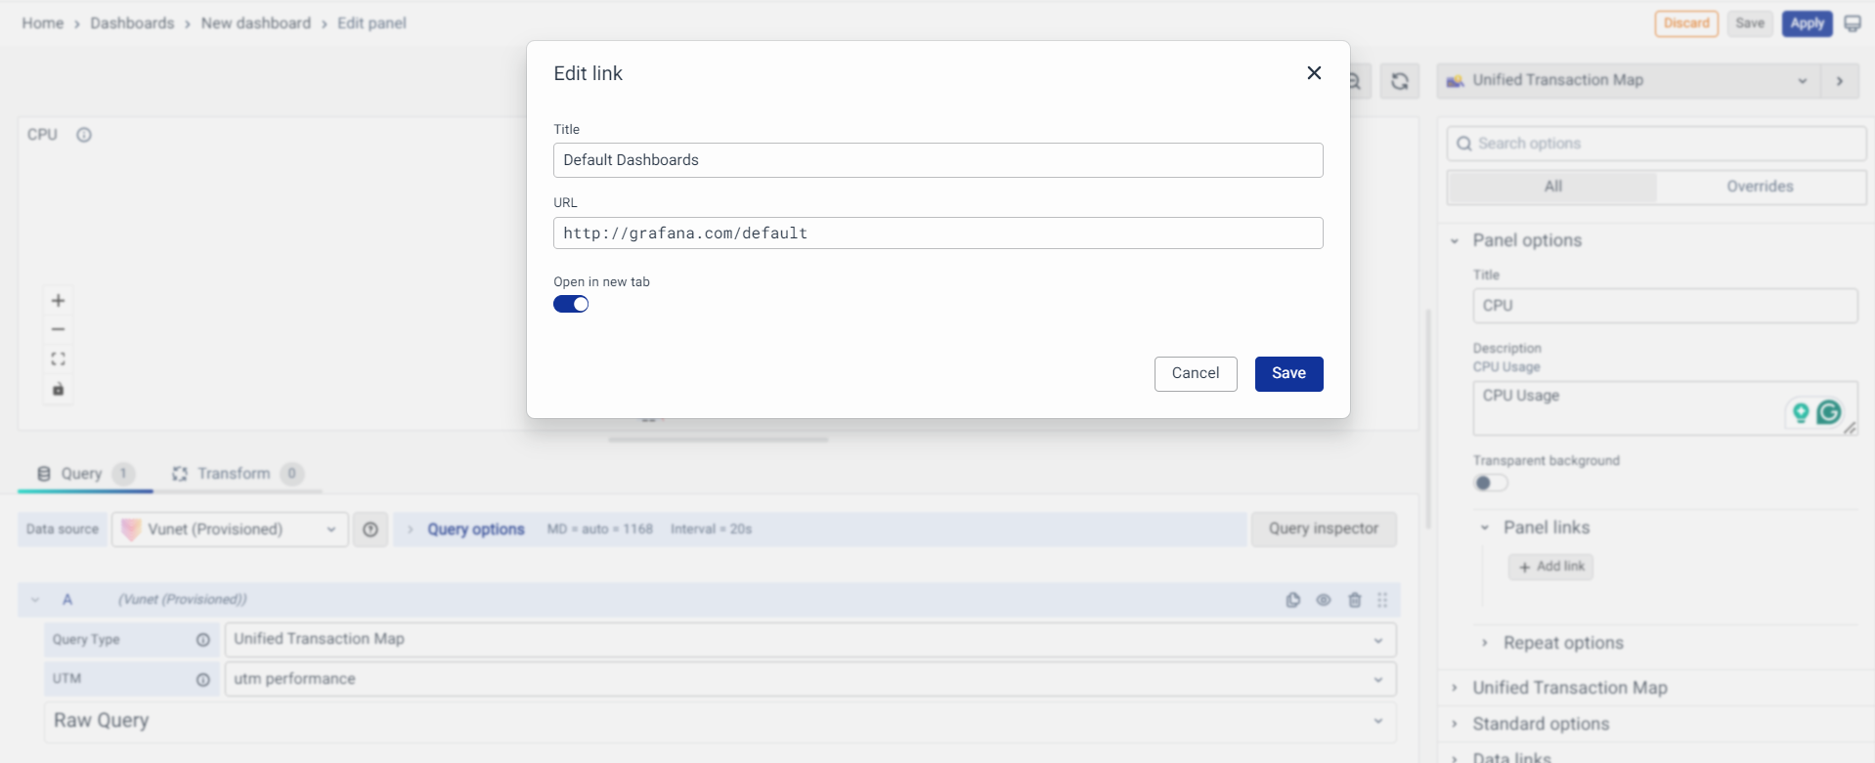Click the URL input field
Image resolution: width=1875 pixels, height=763 pixels.
[x=937, y=233]
